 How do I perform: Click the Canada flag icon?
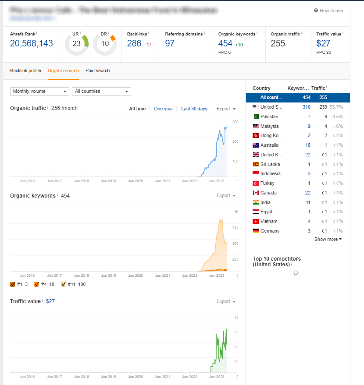click(x=255, y=193)
